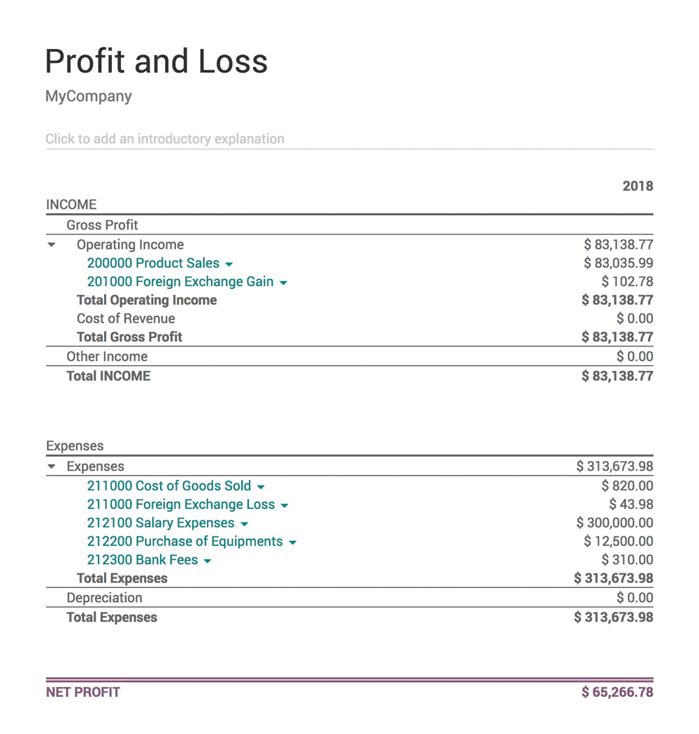Viewport: 699px width, 734px height.
Task: Click the 200000 Product Sales account link
Action: click(152, 263)
